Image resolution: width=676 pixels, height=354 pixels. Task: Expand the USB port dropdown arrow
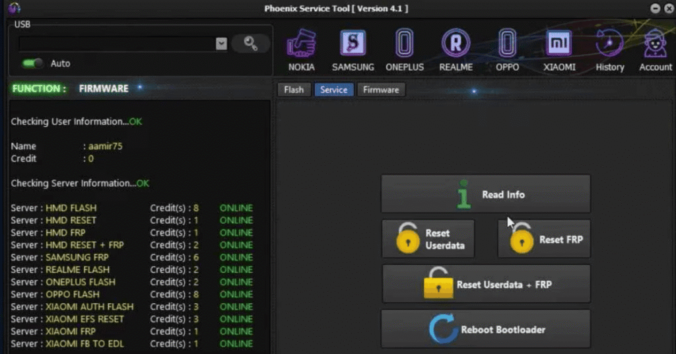click(221, 44)
